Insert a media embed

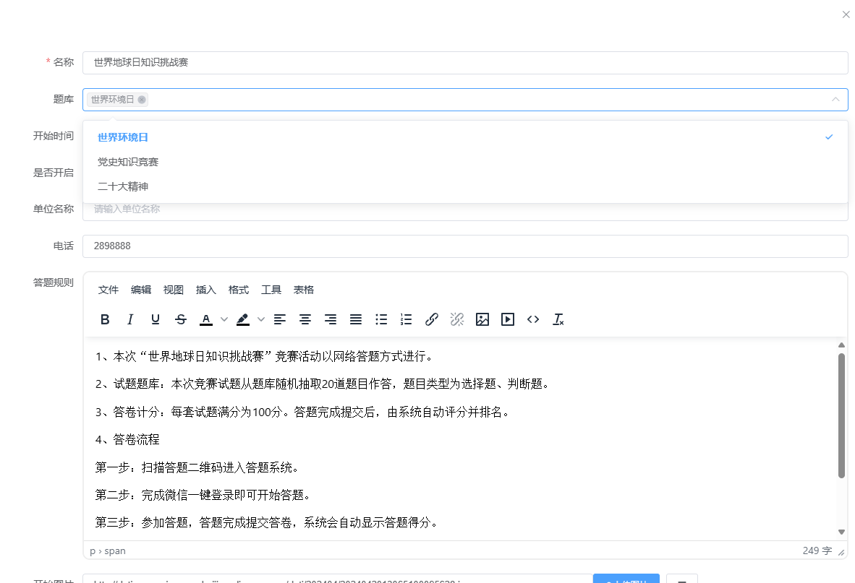(x=507, y=319)
